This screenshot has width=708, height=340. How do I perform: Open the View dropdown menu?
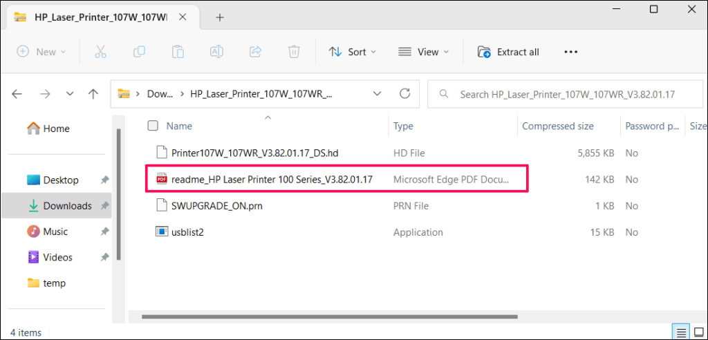[x=424, y=52]
